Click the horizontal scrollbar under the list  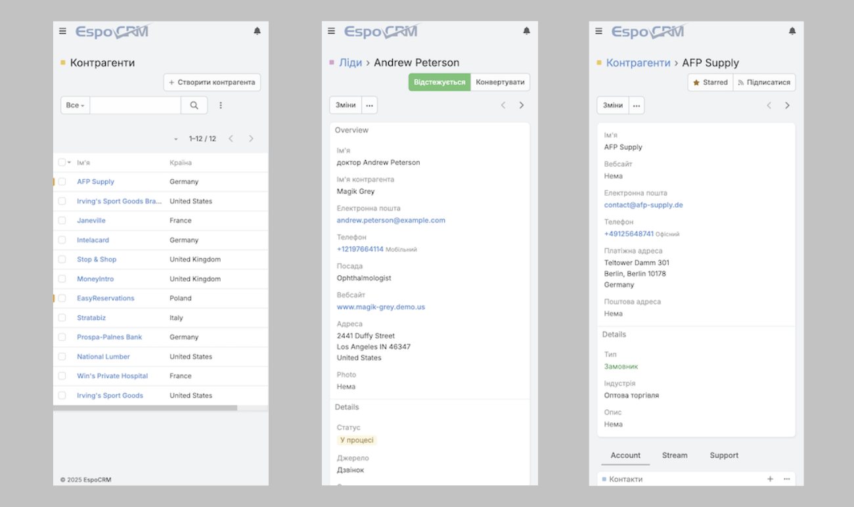pyautogui.click(x=145, y=408)
